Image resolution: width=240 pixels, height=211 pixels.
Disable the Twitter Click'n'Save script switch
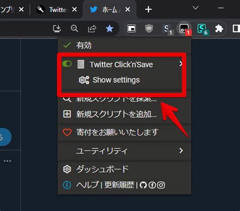point(67,64)
